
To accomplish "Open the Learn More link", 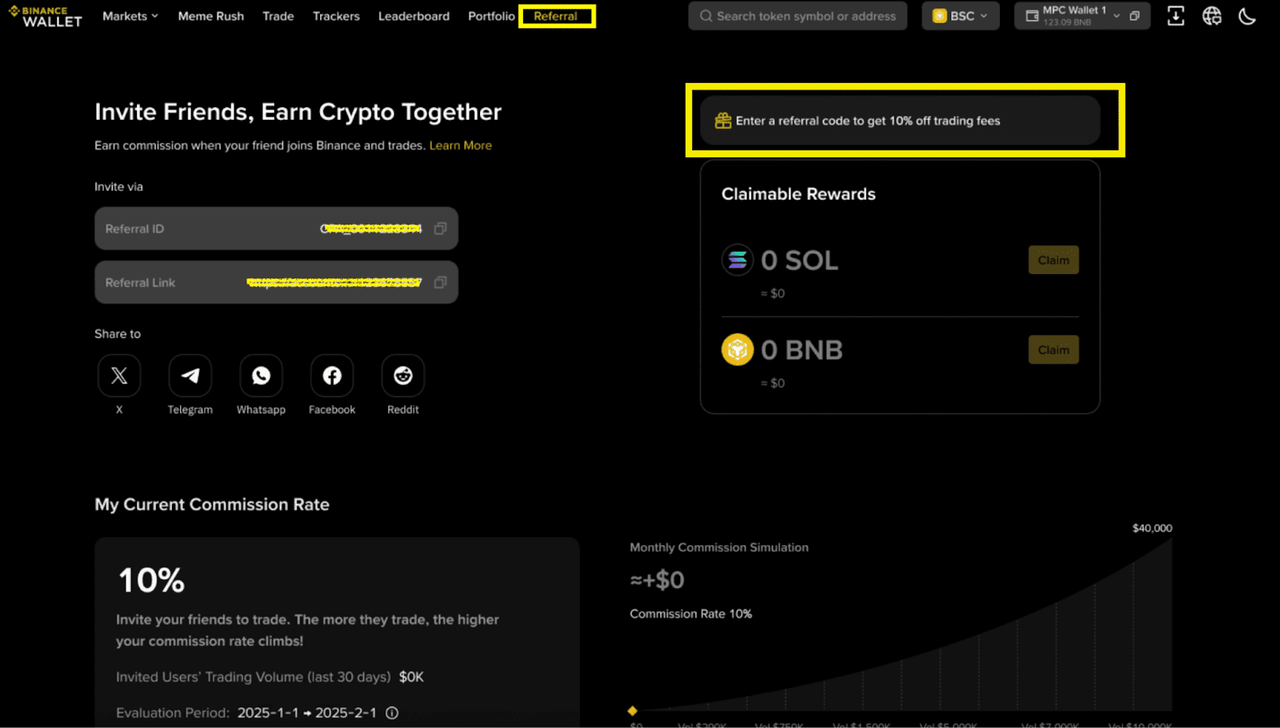I will pos(461,145).
